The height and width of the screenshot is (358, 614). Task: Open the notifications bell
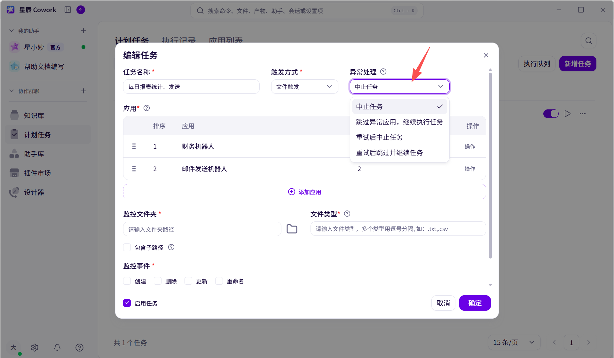(57, 347)
